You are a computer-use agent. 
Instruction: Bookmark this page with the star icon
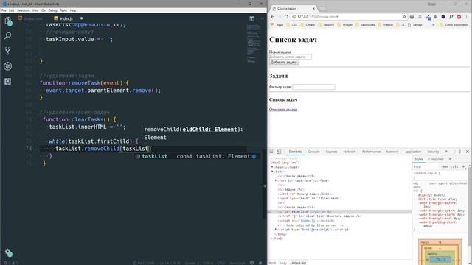[404, 17]
